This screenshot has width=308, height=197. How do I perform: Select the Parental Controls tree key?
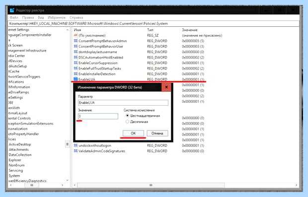(x=19, y=118)
